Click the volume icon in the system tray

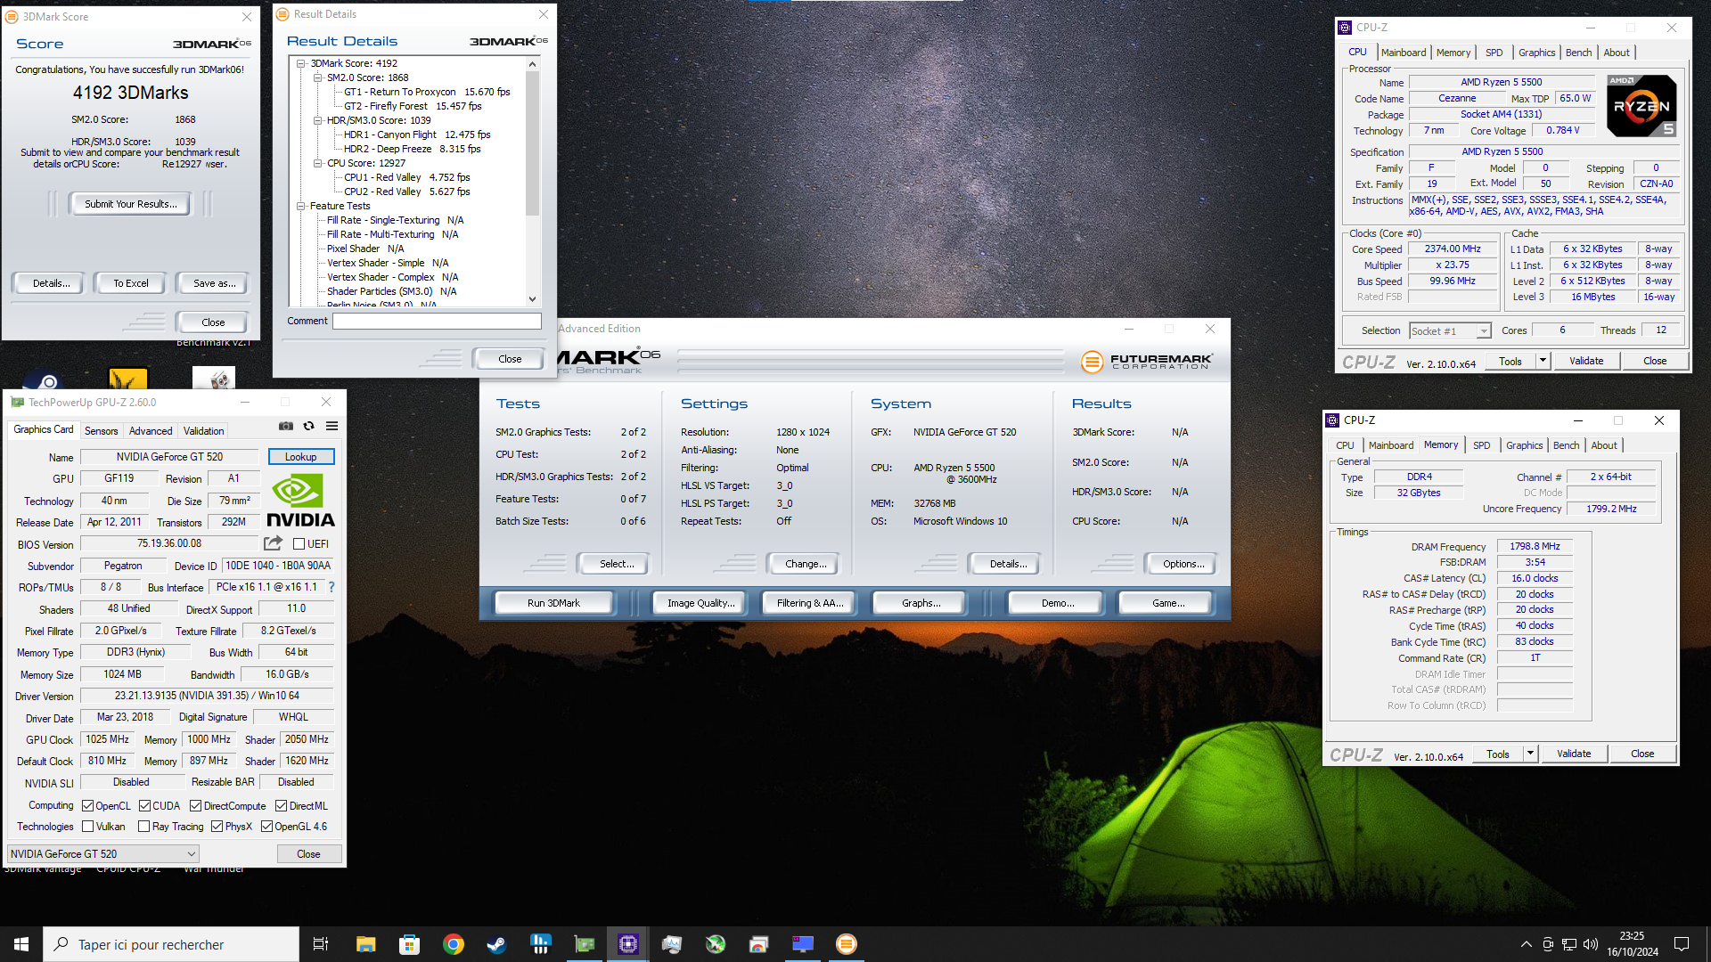click(x=1591, y=944)
